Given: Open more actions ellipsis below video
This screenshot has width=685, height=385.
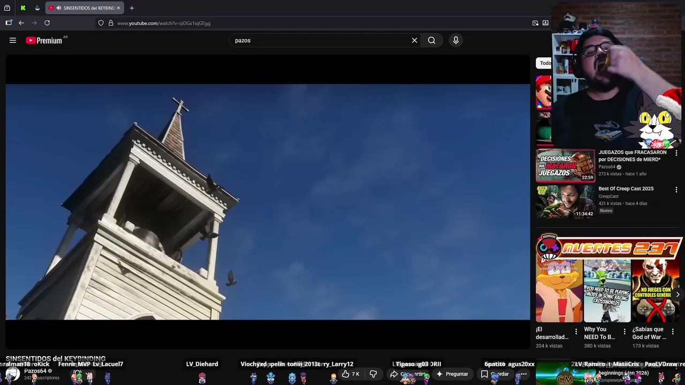Looking at the screenshot, I should 523,374.
